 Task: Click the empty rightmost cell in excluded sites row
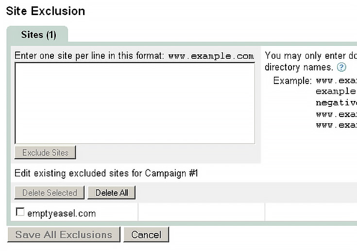tap(311, 212)
